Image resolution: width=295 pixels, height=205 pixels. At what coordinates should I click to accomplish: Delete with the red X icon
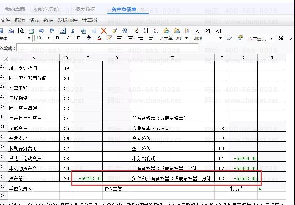coord(104,30)
